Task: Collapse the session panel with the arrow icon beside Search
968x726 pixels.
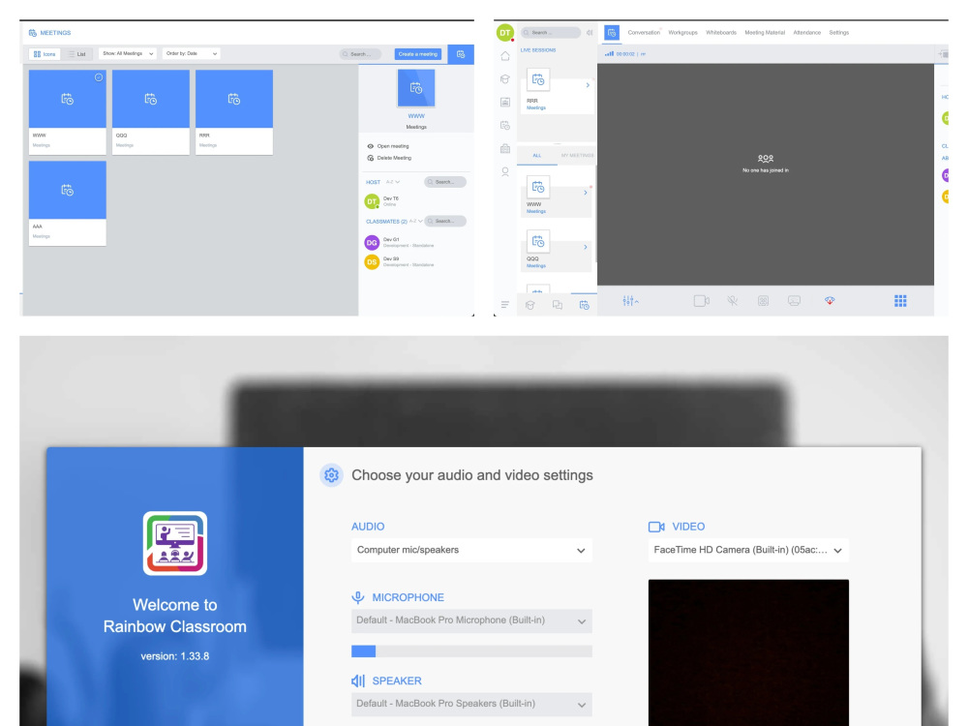Action: tap(590, 33)
